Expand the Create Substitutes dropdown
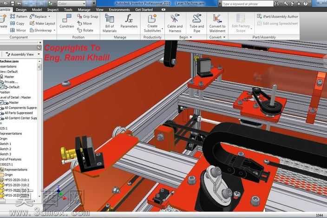The image size is (327, 218). click(162, 29)
